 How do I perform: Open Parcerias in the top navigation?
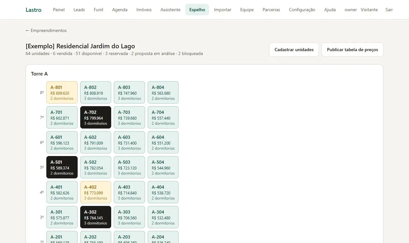pos(271,10)
